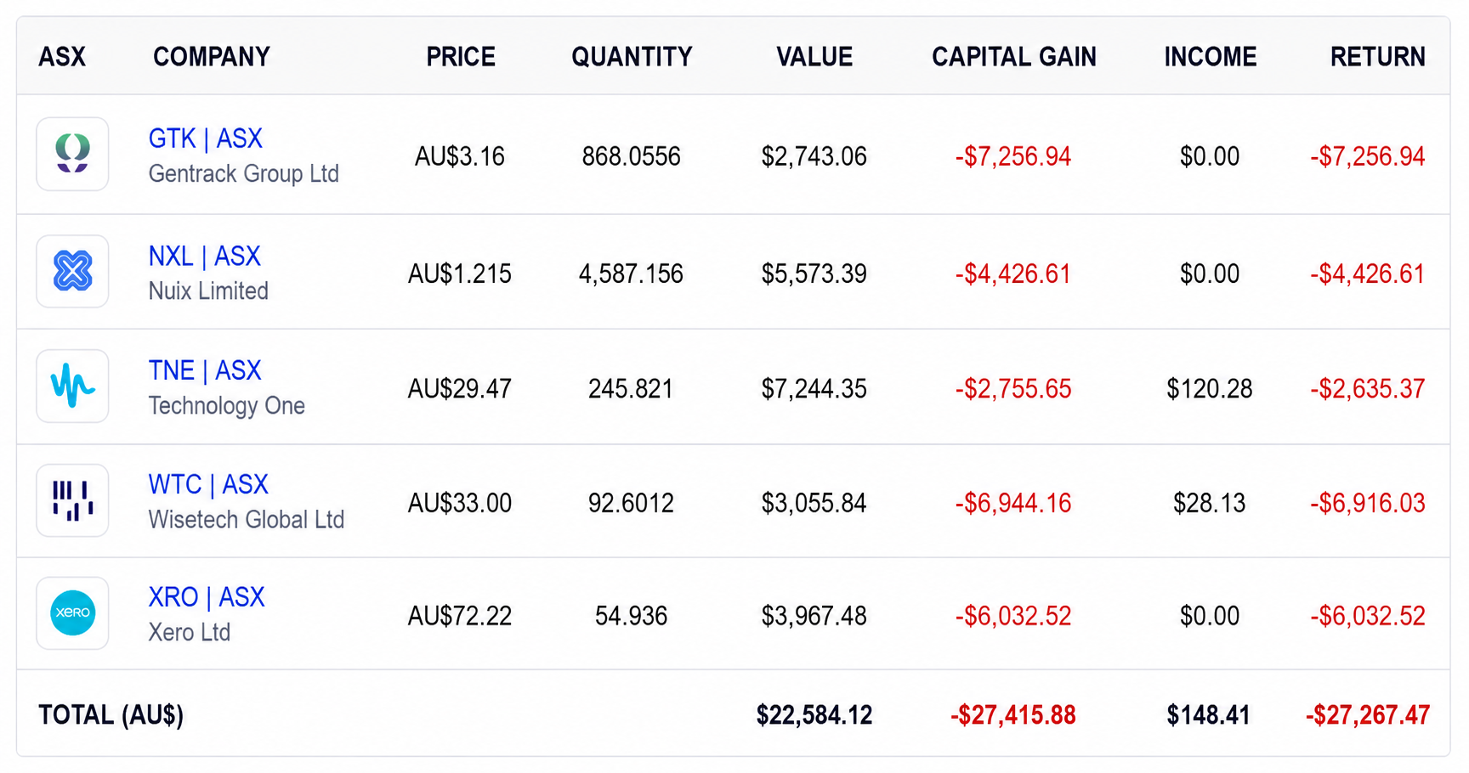The width and height of the screenshot is (1469, 773).
Task: Select the Wisetech Global logo icon
Action: (x=72, y=500)
